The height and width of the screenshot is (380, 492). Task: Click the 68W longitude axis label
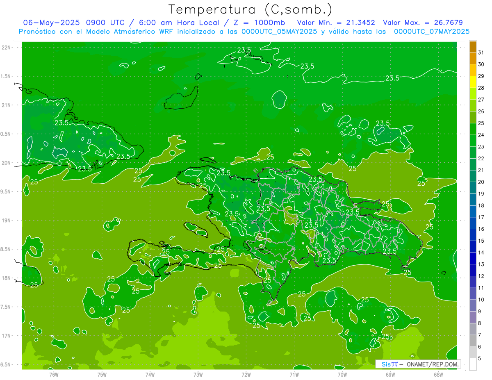point(438,374)
